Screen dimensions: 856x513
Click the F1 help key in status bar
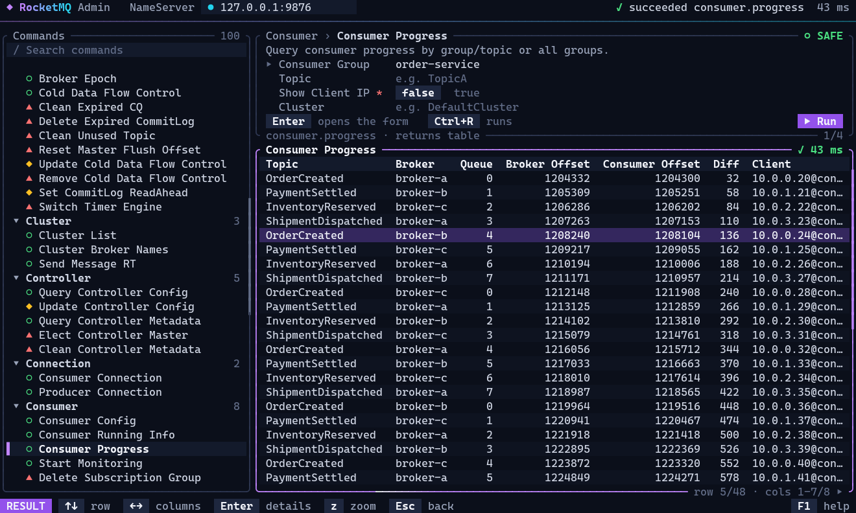(x=804, y=506)
